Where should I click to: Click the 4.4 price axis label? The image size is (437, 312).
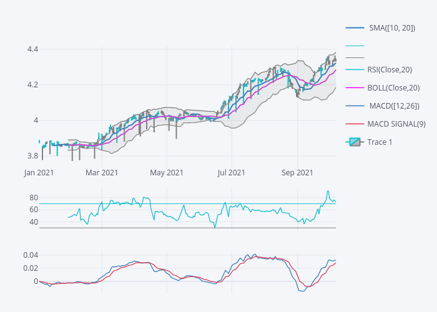tap(32, 49)
